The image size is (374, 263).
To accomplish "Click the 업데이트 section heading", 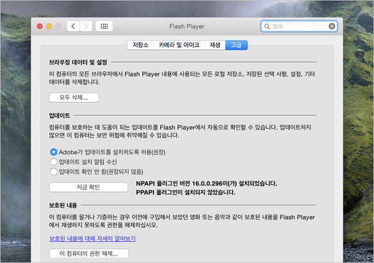I will tap(59, 116).
